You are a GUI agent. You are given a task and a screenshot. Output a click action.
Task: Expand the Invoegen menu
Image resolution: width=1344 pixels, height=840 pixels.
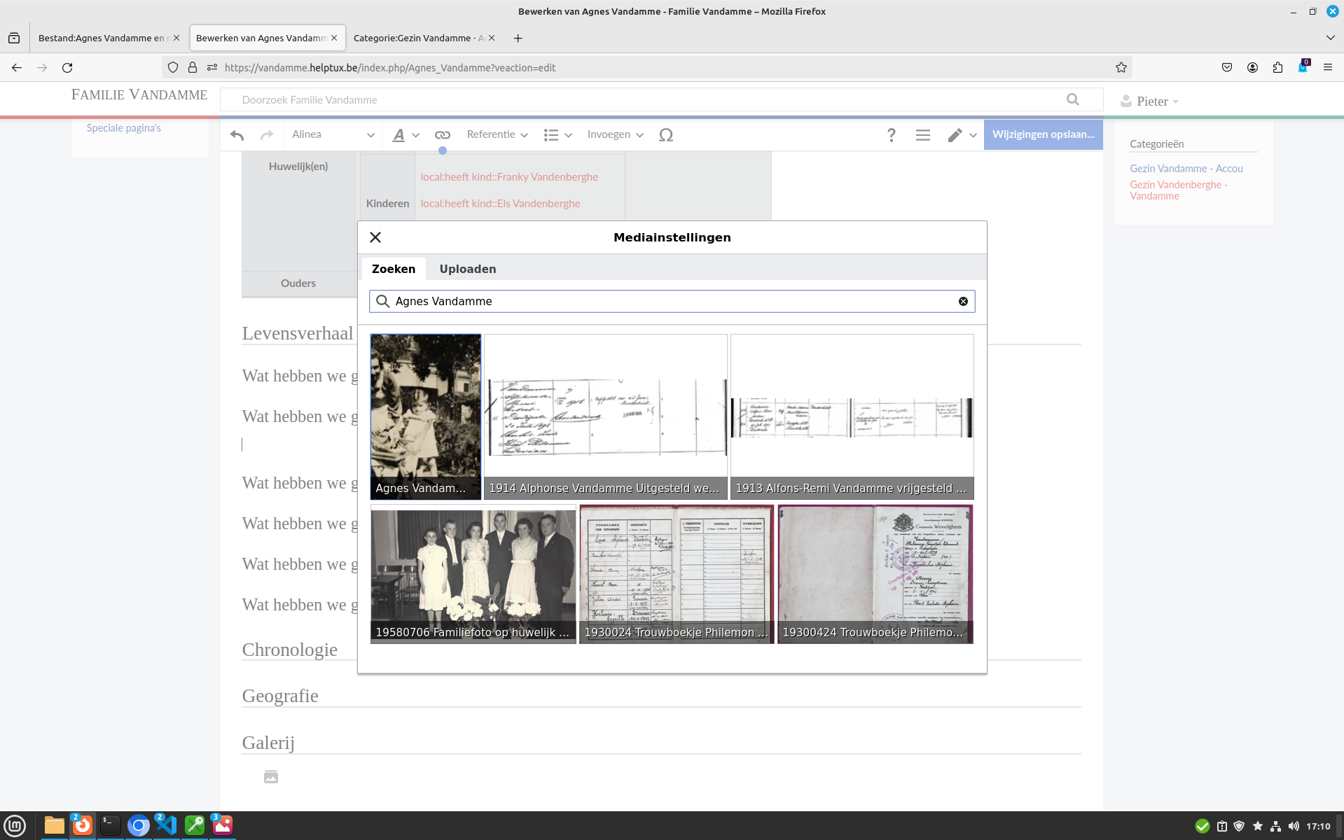[614, 135]
